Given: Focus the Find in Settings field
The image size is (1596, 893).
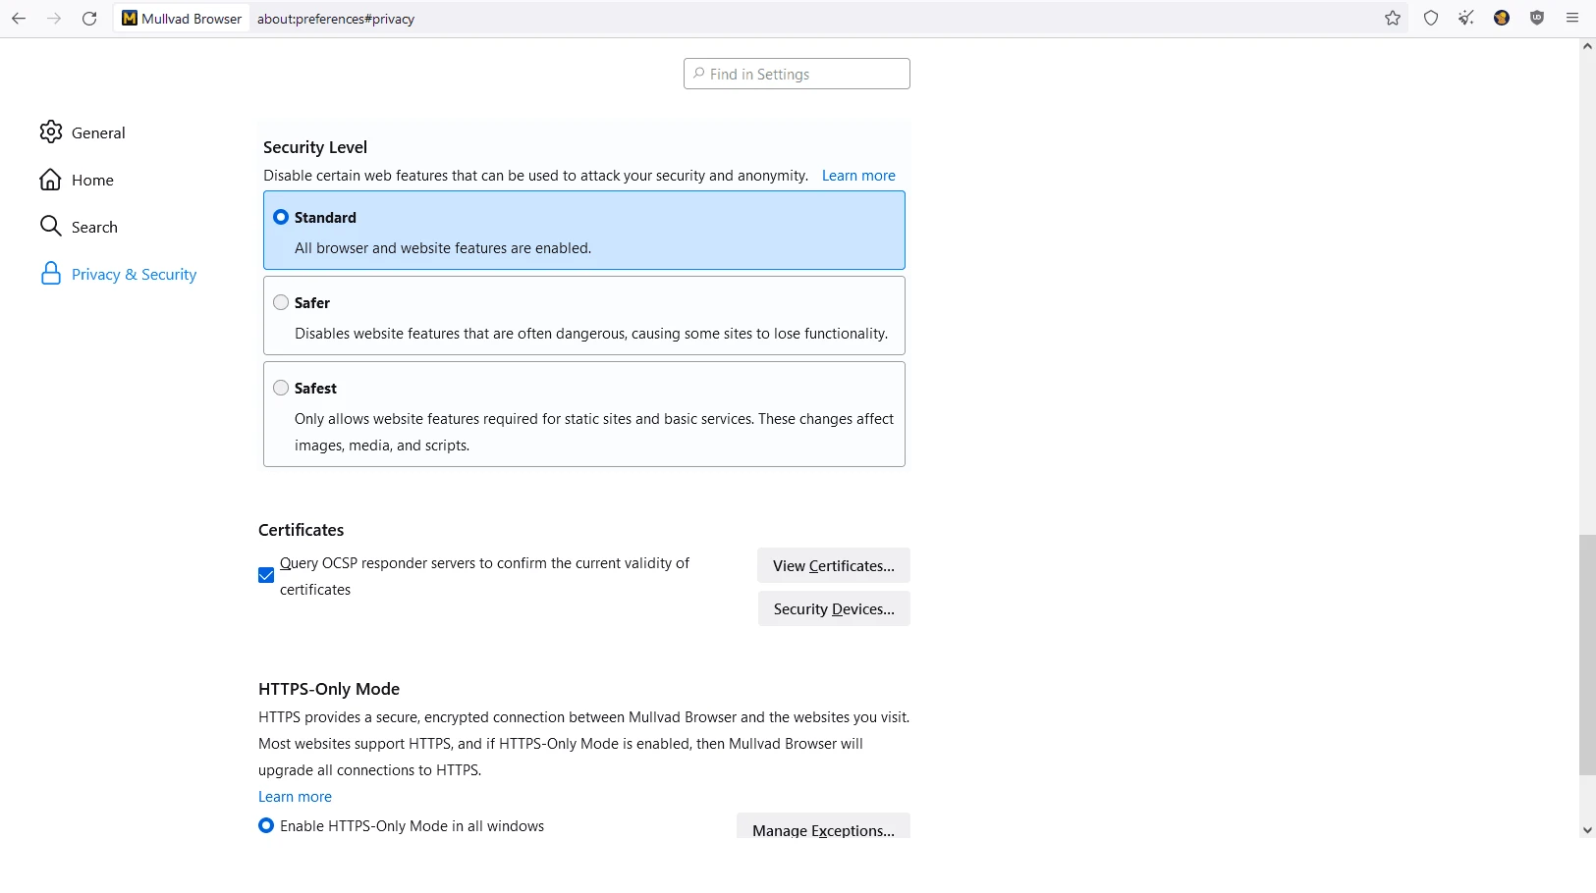Looking at the screenshot, I should 797,74.
